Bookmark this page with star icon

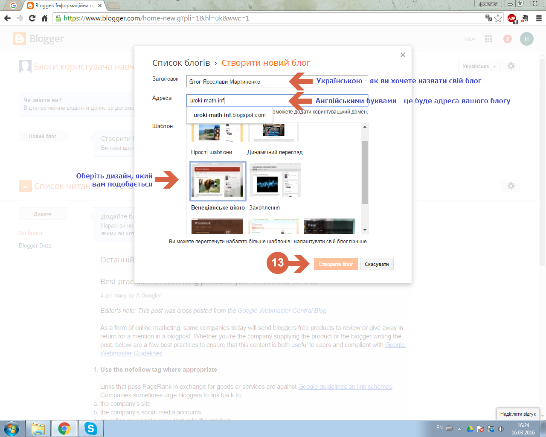tap(498, 18)
